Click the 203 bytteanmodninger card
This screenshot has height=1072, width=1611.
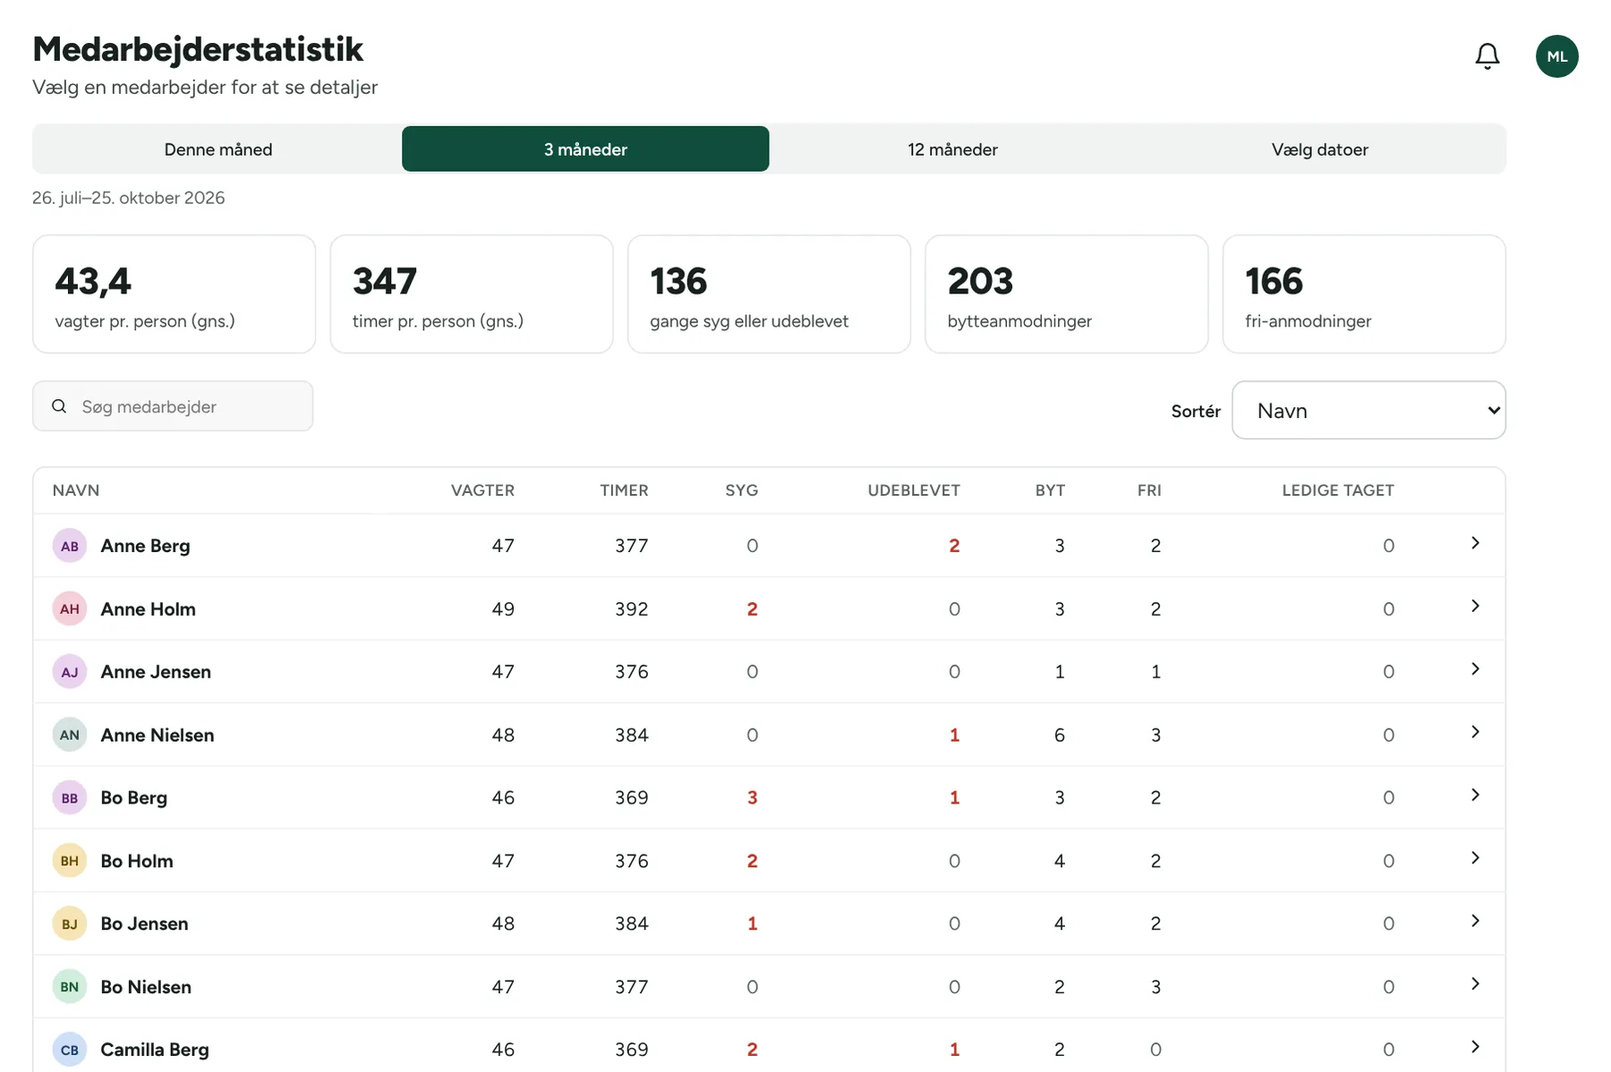(x=1067, y=294)
